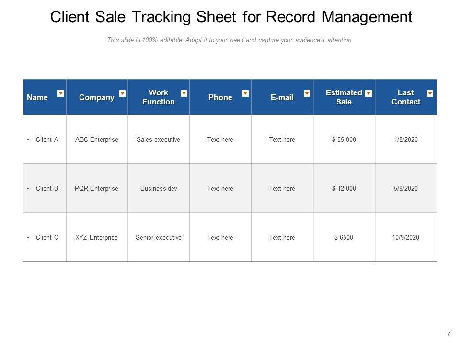Select the ABC Enterprise cell
The height and width of the screenshot is (345, 460).
(97, 139)
